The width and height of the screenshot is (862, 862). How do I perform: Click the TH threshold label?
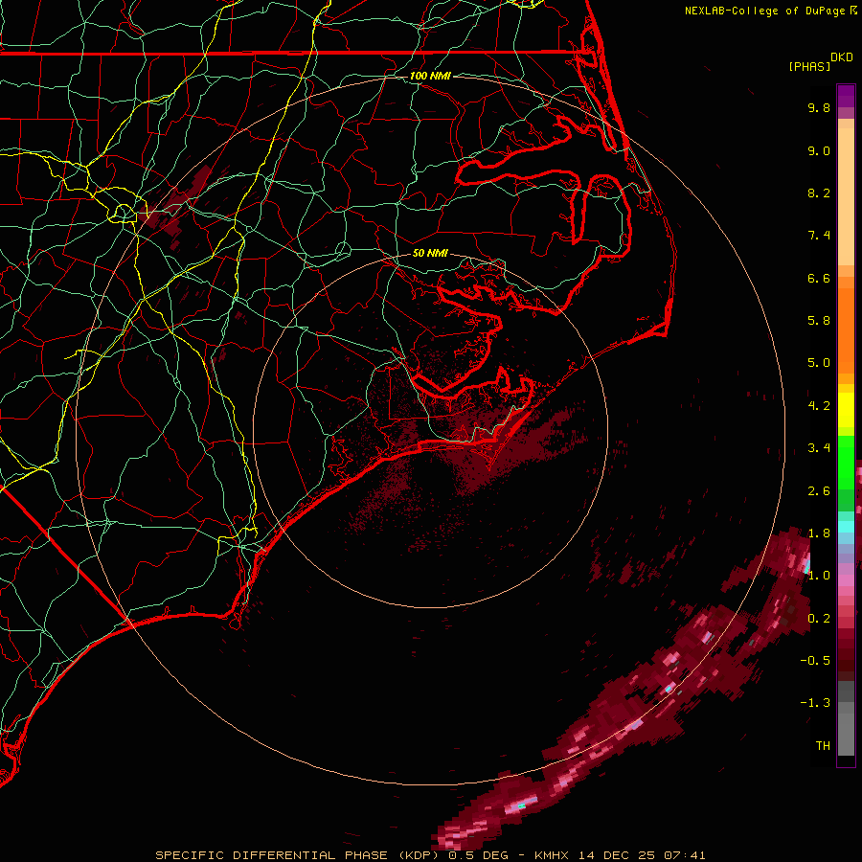pyautogui.click(x=823, y=746)
